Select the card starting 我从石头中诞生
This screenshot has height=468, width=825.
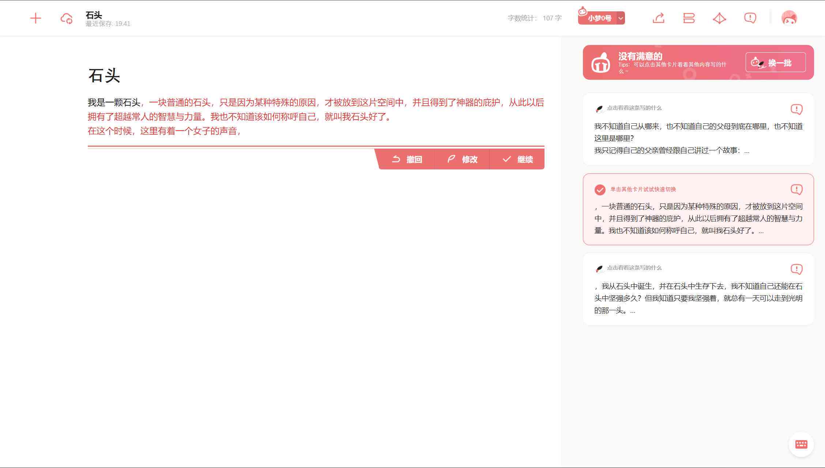[698, 289]
